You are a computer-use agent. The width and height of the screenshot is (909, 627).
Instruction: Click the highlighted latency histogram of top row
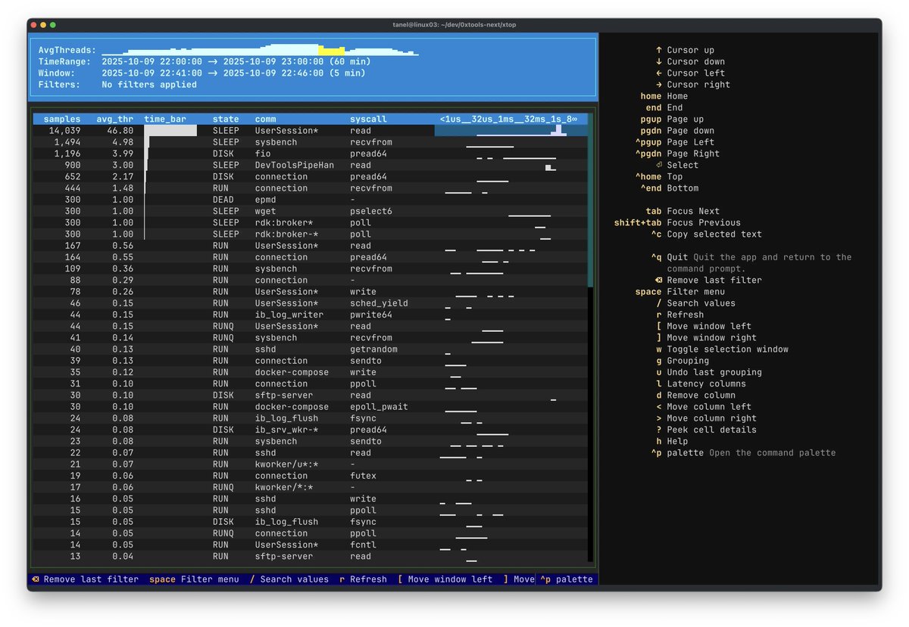coord(511,131)
